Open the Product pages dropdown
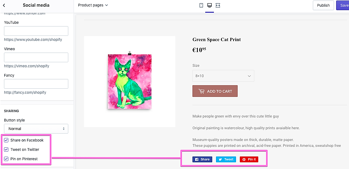This screenshot has width=349, height=169. 93,5
